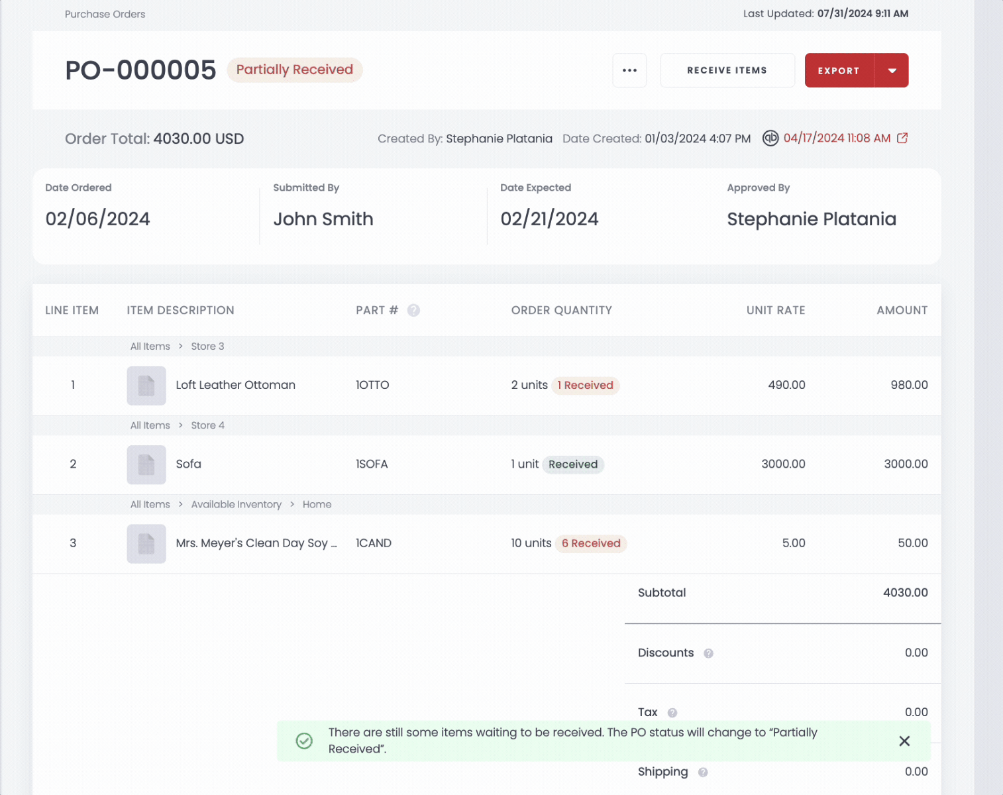Click the Tax help icon
This screenshot has height=795, width=1003.
point(672,713)
